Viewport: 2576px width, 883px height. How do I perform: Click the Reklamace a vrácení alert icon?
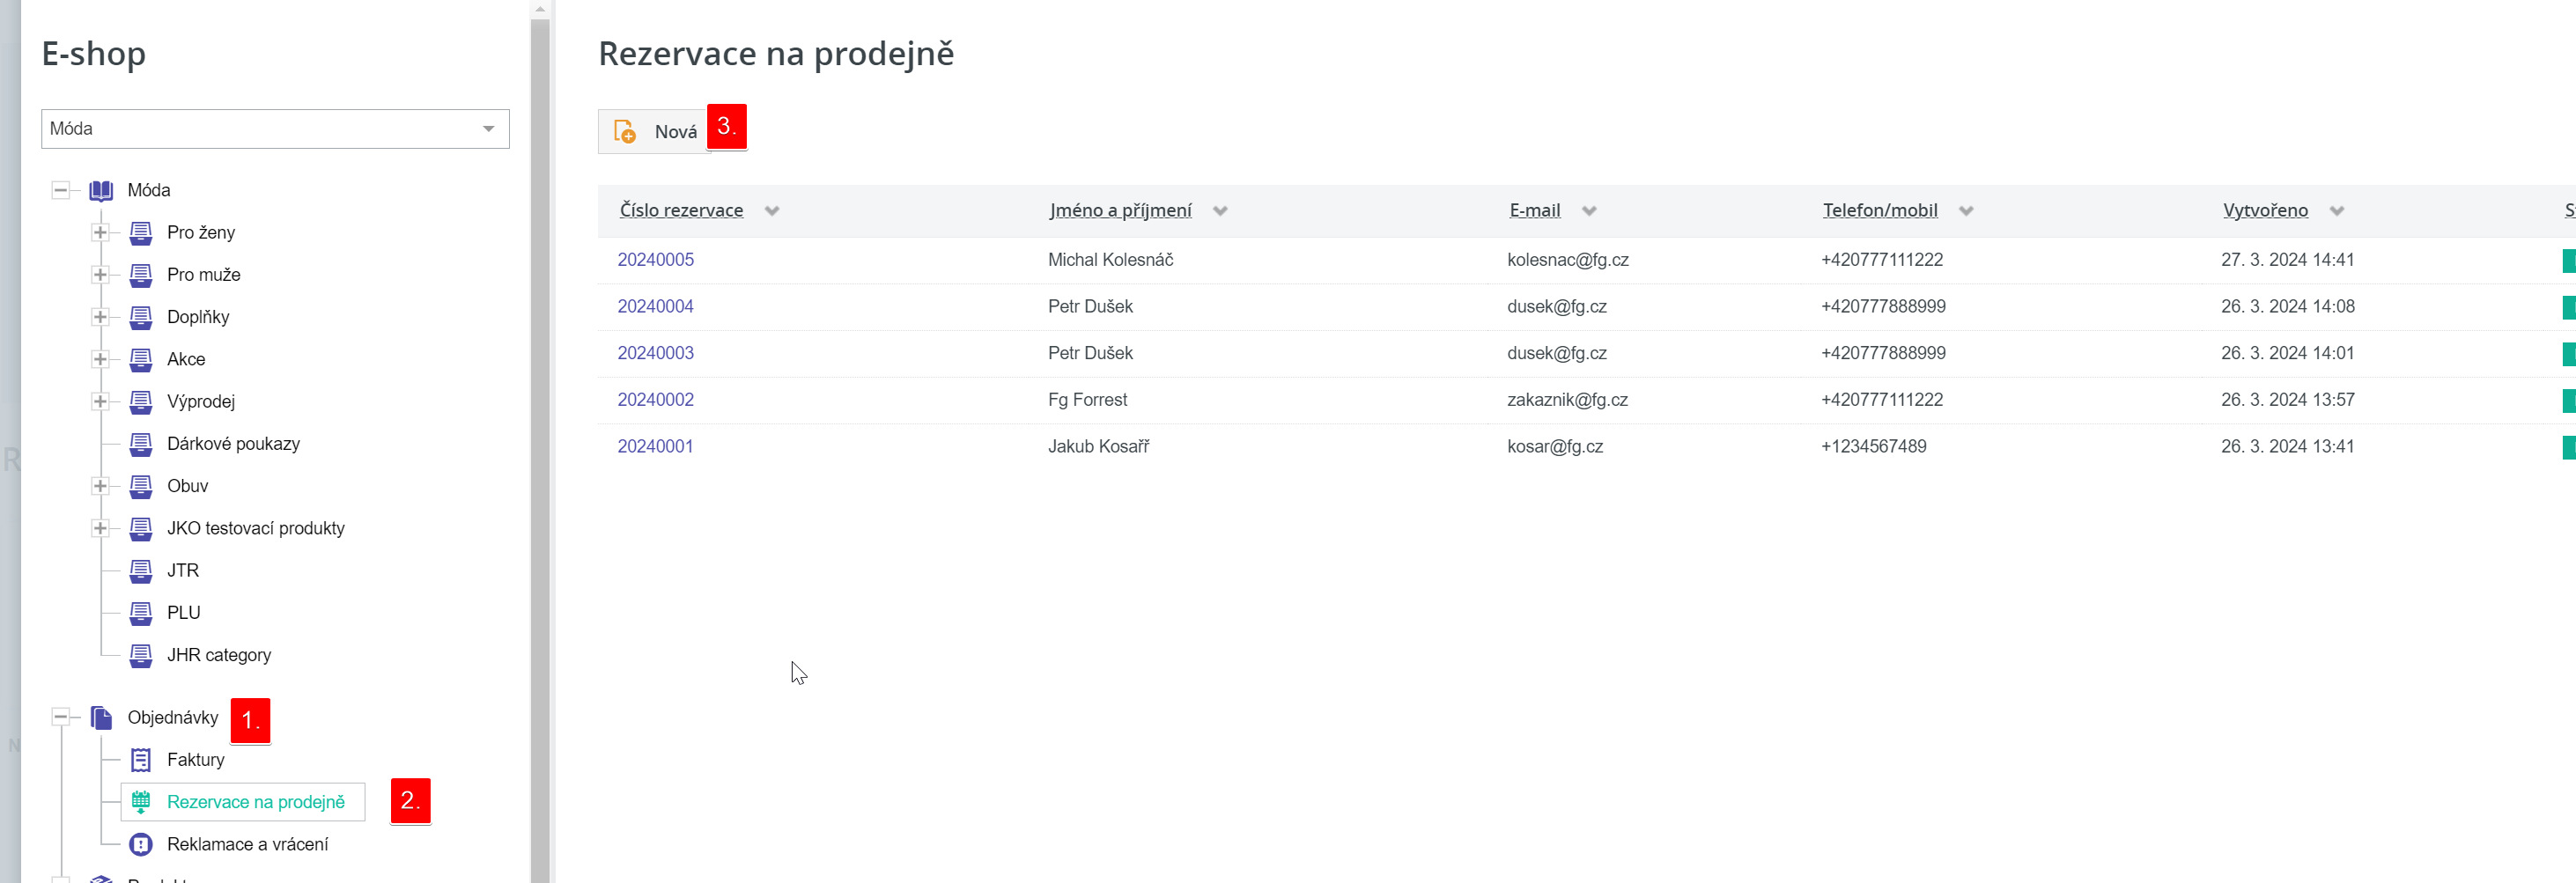tap(141, 844)
